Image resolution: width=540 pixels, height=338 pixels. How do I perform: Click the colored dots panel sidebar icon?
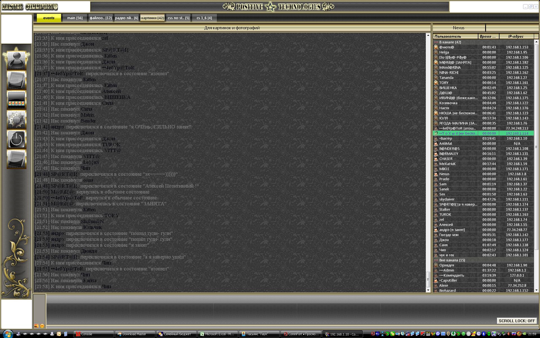[x=16, y=100]
